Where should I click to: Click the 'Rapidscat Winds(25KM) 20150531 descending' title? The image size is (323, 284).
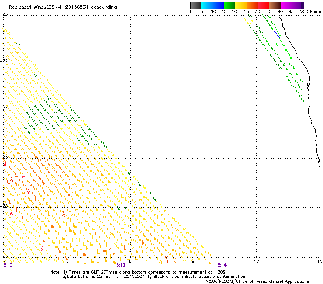[x=62, y=7]
